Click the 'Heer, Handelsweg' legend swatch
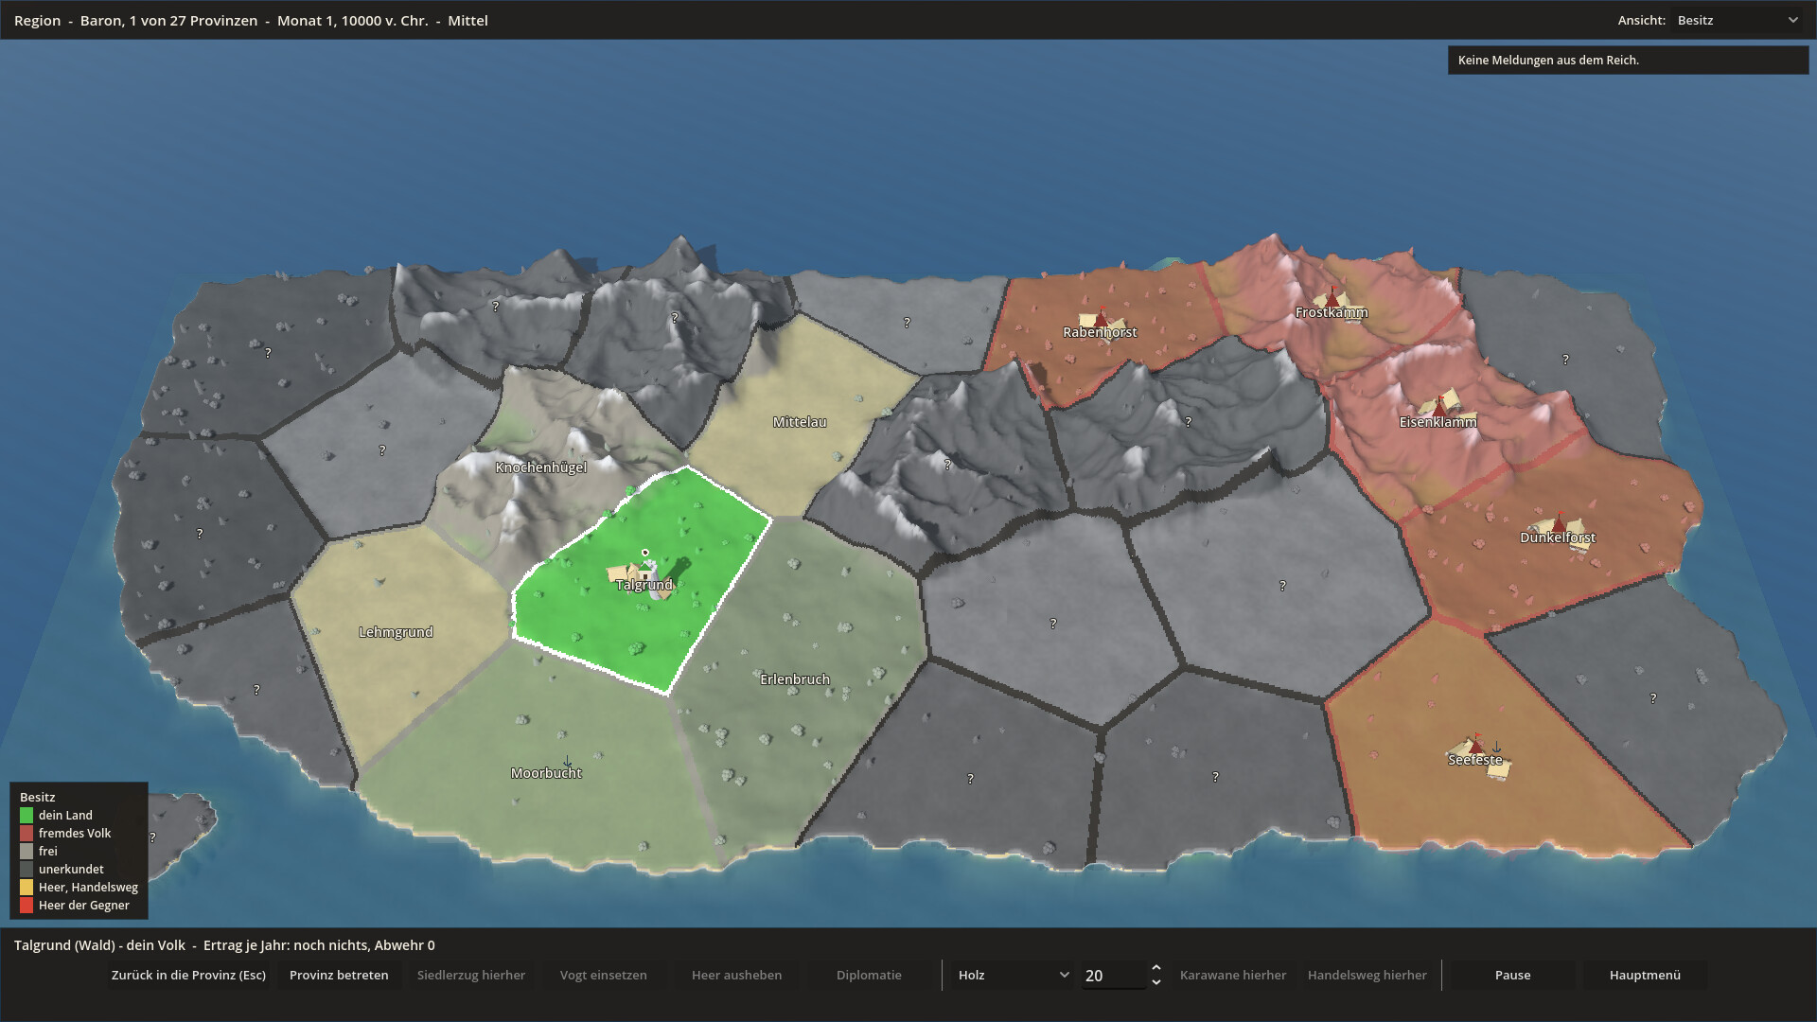1817x1022 pixels. (26, 888)
